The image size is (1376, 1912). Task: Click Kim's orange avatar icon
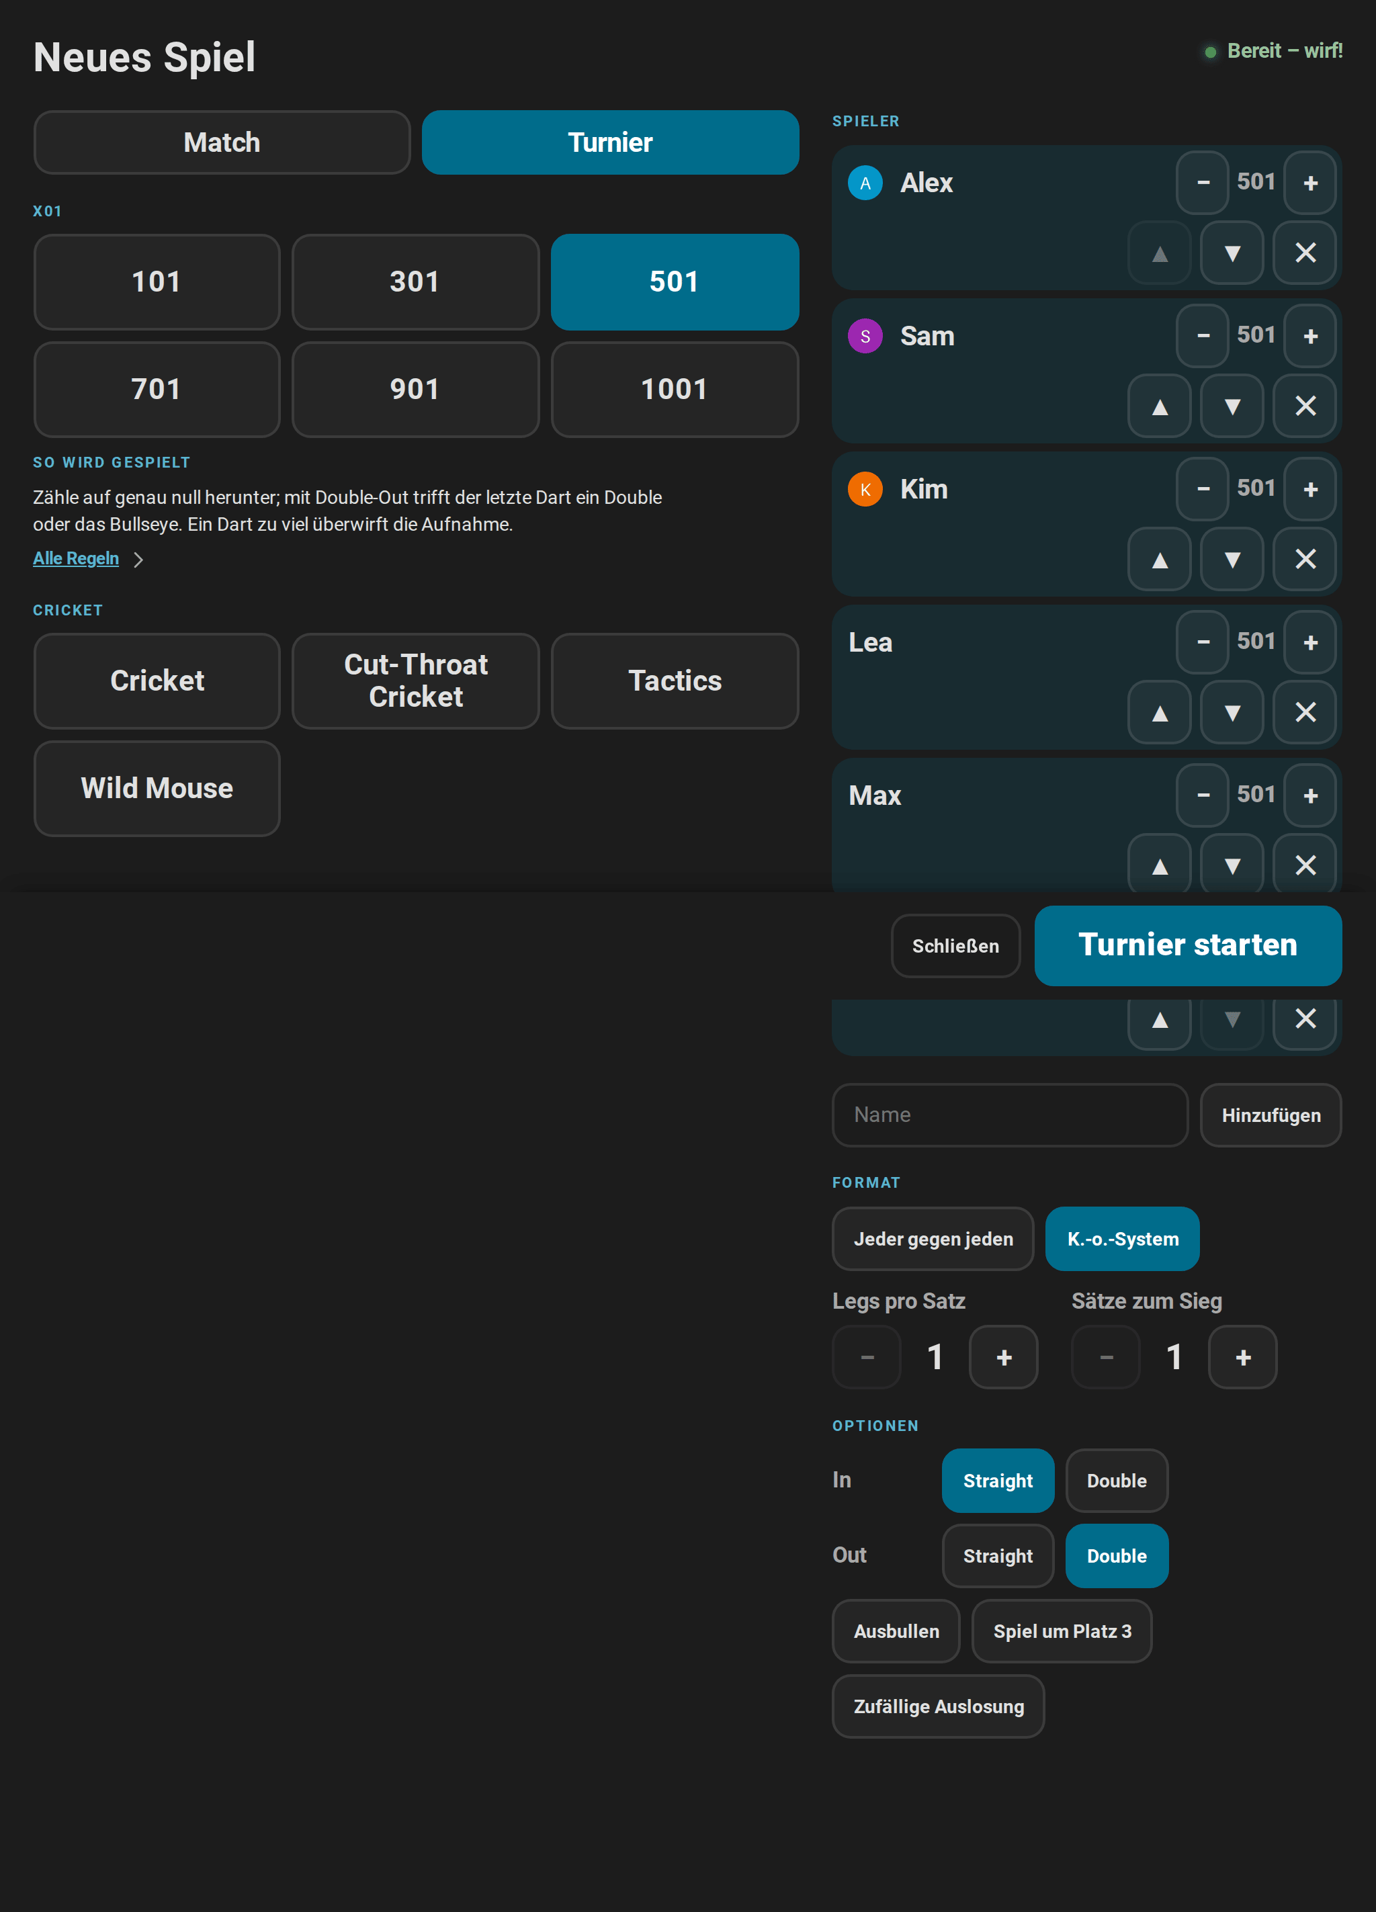[x=865, y=489]
